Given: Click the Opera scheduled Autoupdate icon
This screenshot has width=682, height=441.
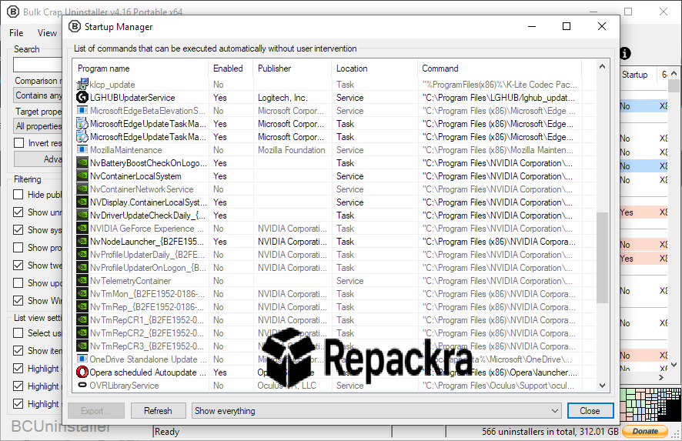Looking at the screenshot, I should tap(82, 372).
